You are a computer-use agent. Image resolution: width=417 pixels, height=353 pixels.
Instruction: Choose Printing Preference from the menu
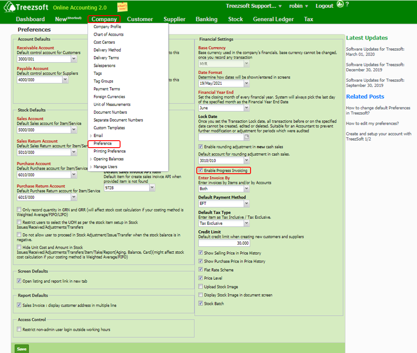tap(110, 152)
